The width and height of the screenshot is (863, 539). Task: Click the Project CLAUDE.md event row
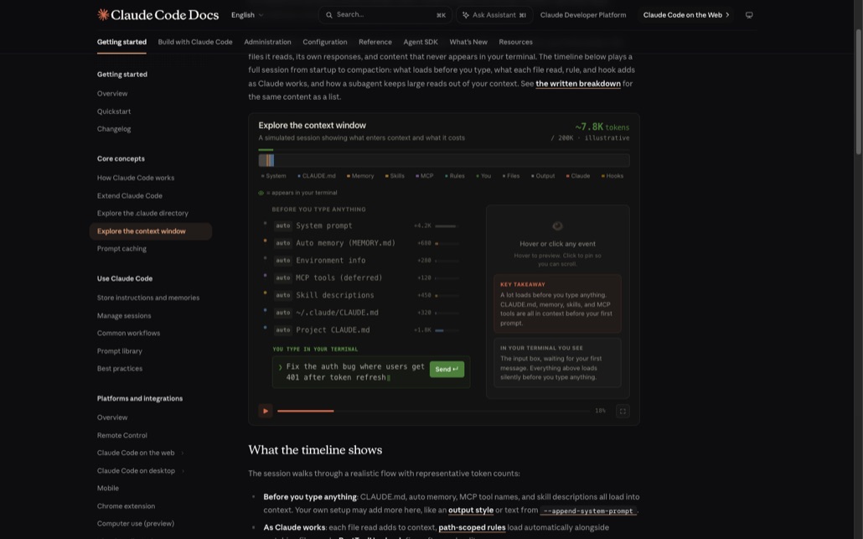(364, 330)
